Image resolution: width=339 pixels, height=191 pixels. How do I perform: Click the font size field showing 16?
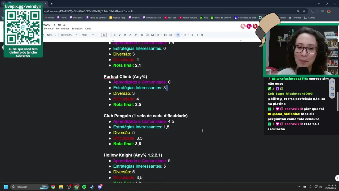[104, 35]
